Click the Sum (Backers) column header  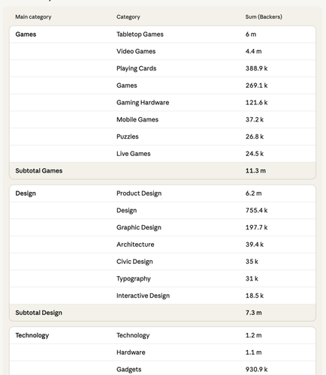point(264,16)
